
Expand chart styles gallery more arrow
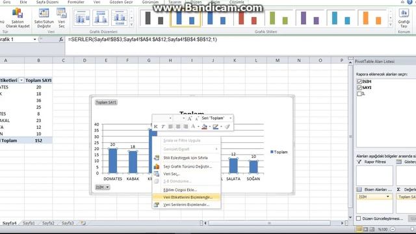[390, 25]
